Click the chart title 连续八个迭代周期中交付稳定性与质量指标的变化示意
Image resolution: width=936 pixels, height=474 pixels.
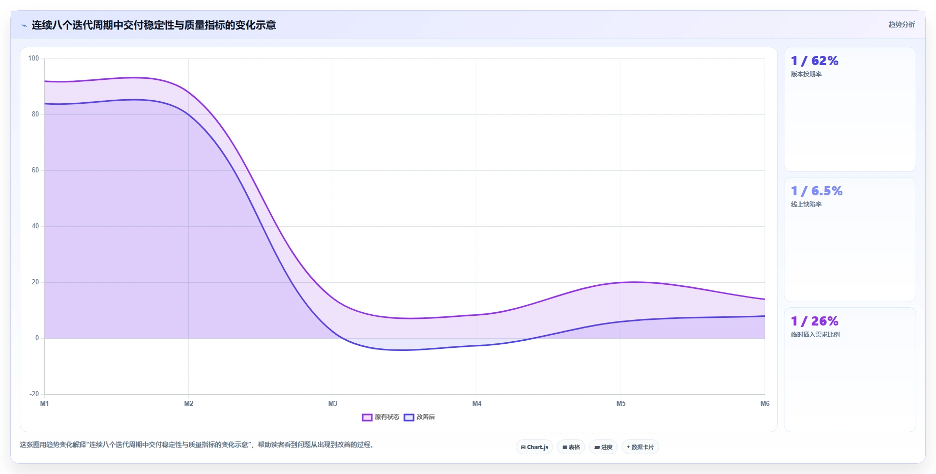point(154,25)
